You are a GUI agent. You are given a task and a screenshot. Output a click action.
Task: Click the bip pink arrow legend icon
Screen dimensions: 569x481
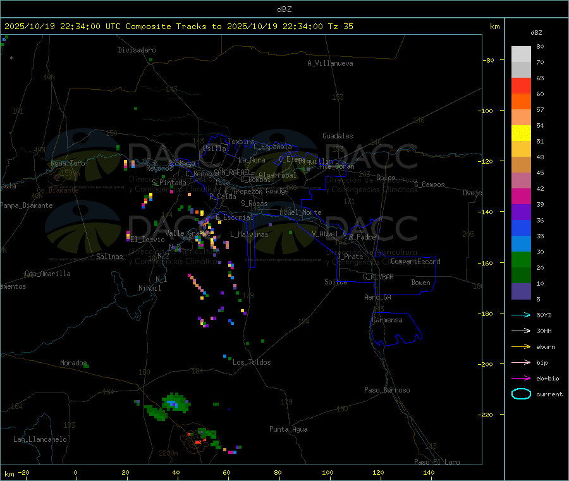(521, 362)
